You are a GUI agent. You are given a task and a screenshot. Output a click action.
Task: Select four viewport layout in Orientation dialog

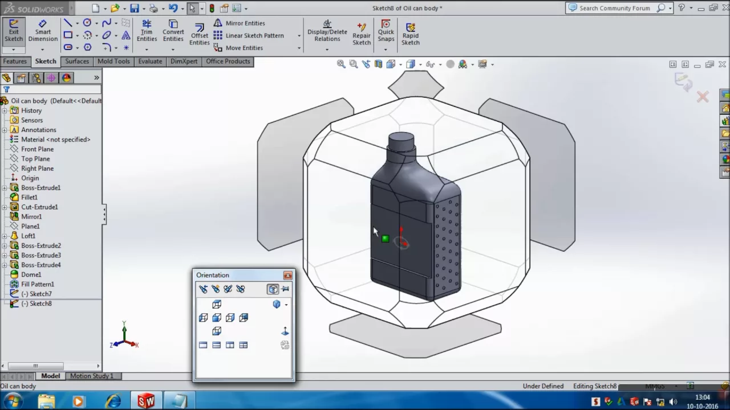(244, 345)
